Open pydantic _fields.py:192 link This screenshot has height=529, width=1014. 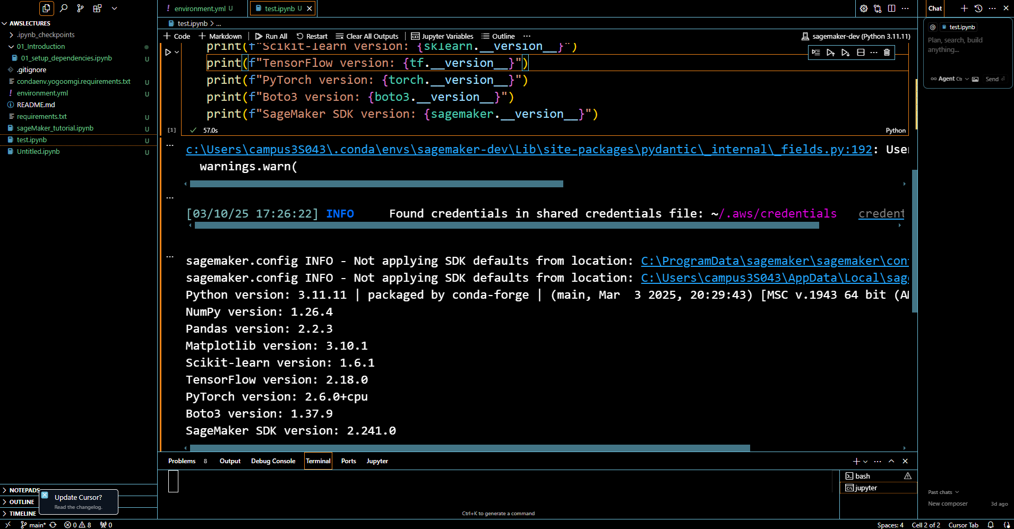pos(529,150)
